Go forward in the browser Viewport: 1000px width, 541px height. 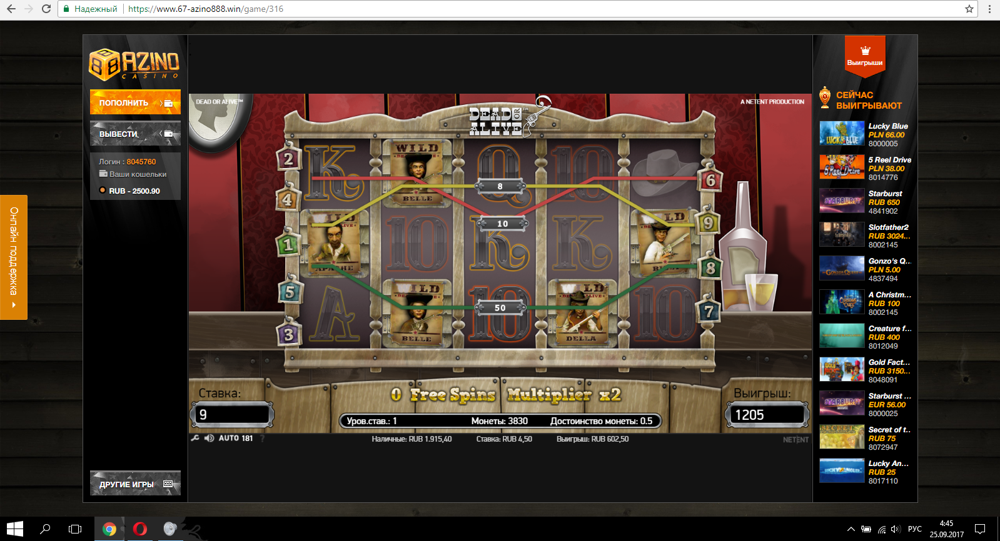pos(29,9)
